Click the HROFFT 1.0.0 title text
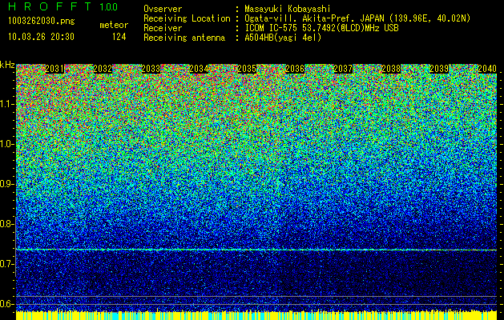 [x=62, y=6]
